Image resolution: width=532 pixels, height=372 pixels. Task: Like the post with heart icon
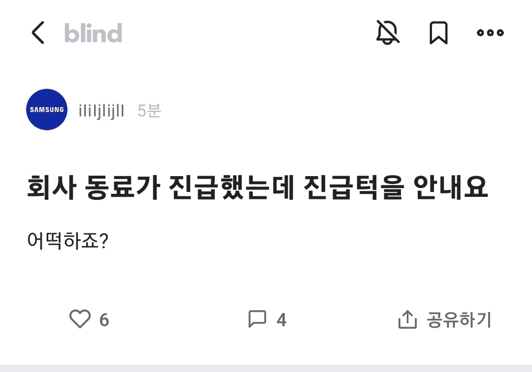click(80, 319)
